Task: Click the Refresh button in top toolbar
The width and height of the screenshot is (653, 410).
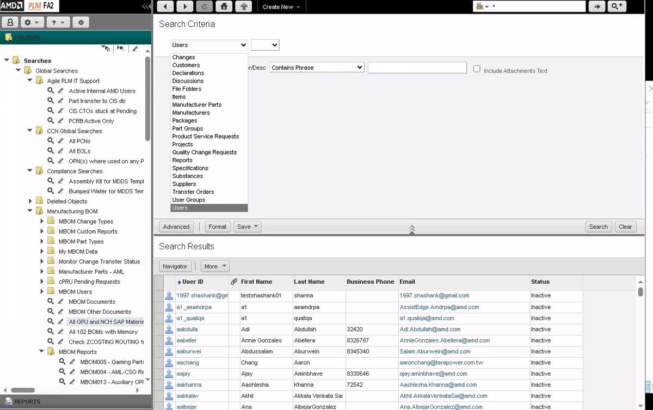Action: (x=204, y=7)
